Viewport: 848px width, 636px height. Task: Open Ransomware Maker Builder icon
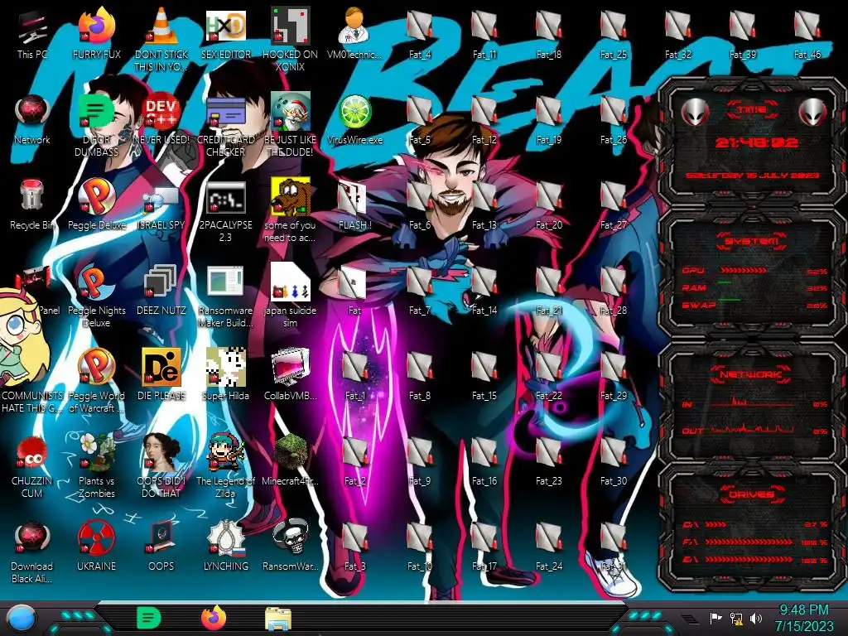click(x=225, y=282)
